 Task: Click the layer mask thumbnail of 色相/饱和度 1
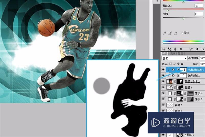183,70
